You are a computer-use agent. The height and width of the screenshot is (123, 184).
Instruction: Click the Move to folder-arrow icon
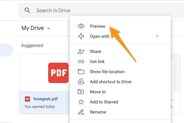pos(81,92)
